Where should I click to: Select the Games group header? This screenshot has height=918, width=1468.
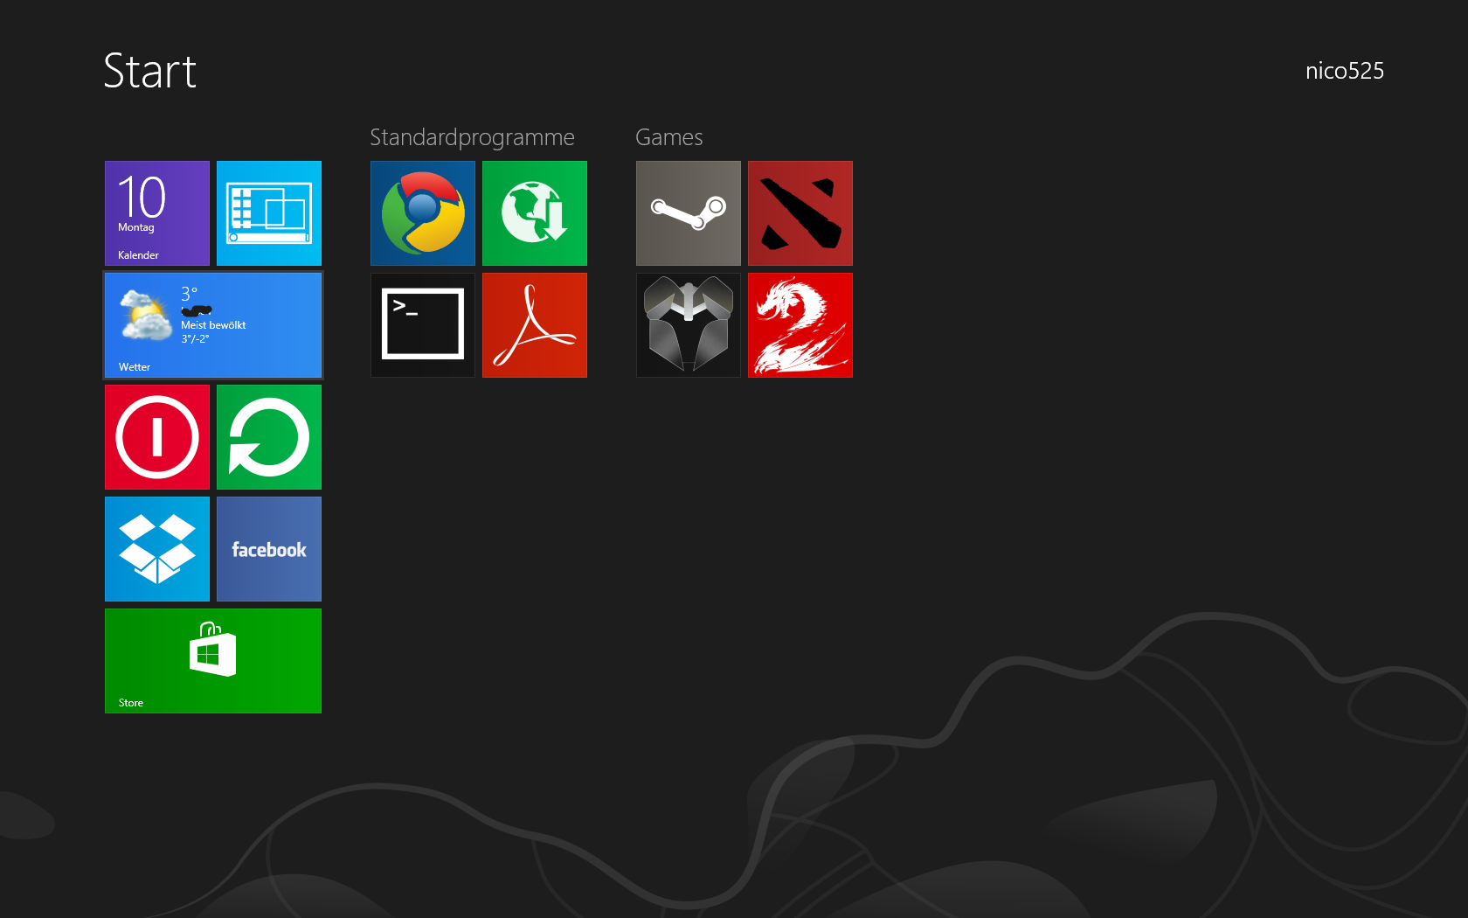[669, 137]
